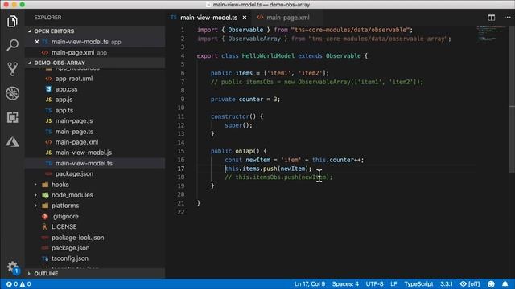Open the More Actions ellipsis menu

pyautogui.click(x=508, y=18)
